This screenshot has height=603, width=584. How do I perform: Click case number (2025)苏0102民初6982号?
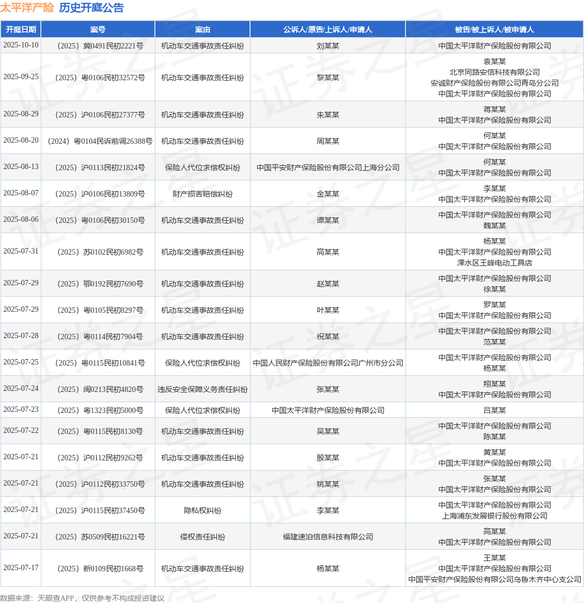coord(100,253)
